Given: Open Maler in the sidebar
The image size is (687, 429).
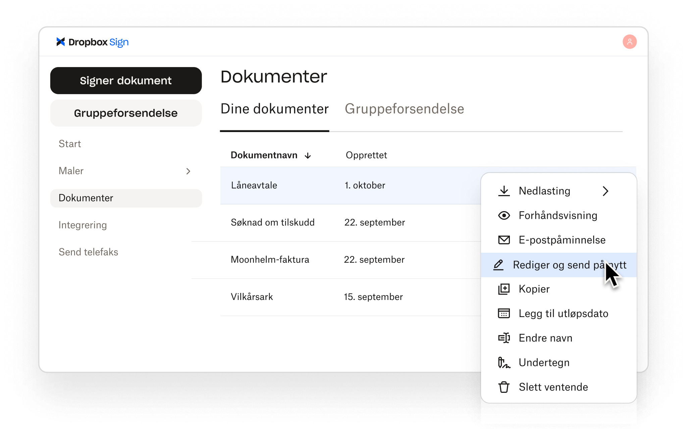Looking at the screenshot, I should [126, 171].
